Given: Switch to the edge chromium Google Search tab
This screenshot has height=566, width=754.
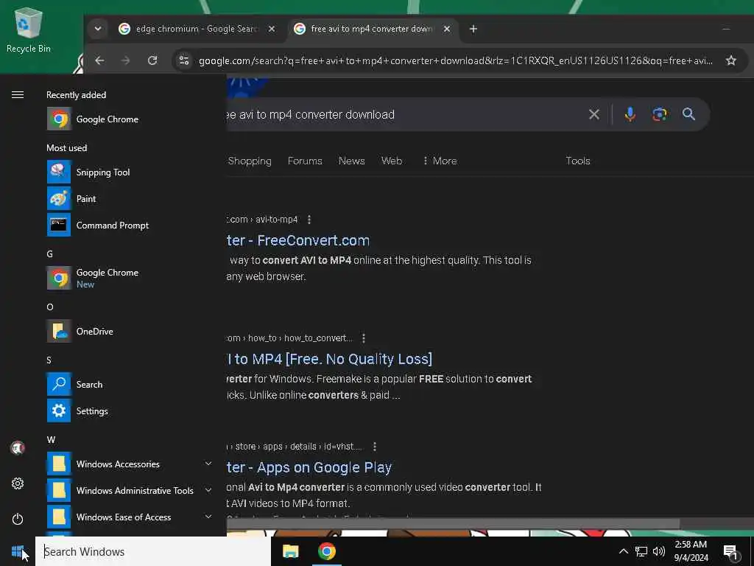Looking at the screenshot, I should [197, 29].
